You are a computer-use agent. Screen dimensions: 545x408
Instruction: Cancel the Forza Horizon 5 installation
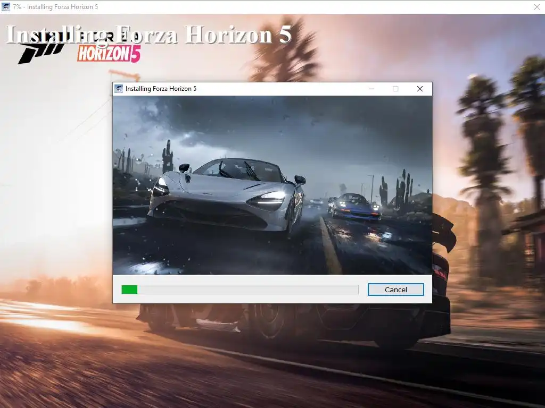click(395, 290)
